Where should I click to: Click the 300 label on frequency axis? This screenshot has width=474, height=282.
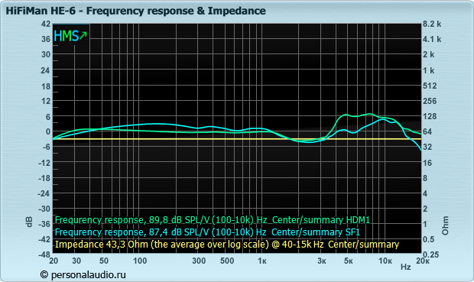coord(199,261)
